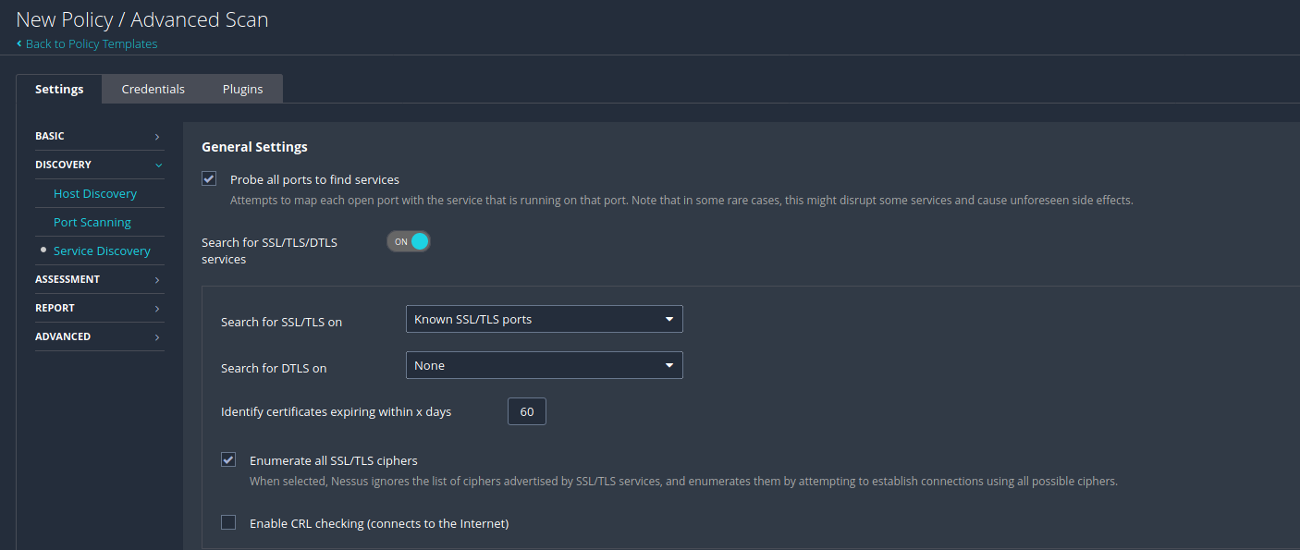Collapse the DISCOVERY section chevron
Image resolution: width=1300 pixels, height=550 pixels.
158,165
